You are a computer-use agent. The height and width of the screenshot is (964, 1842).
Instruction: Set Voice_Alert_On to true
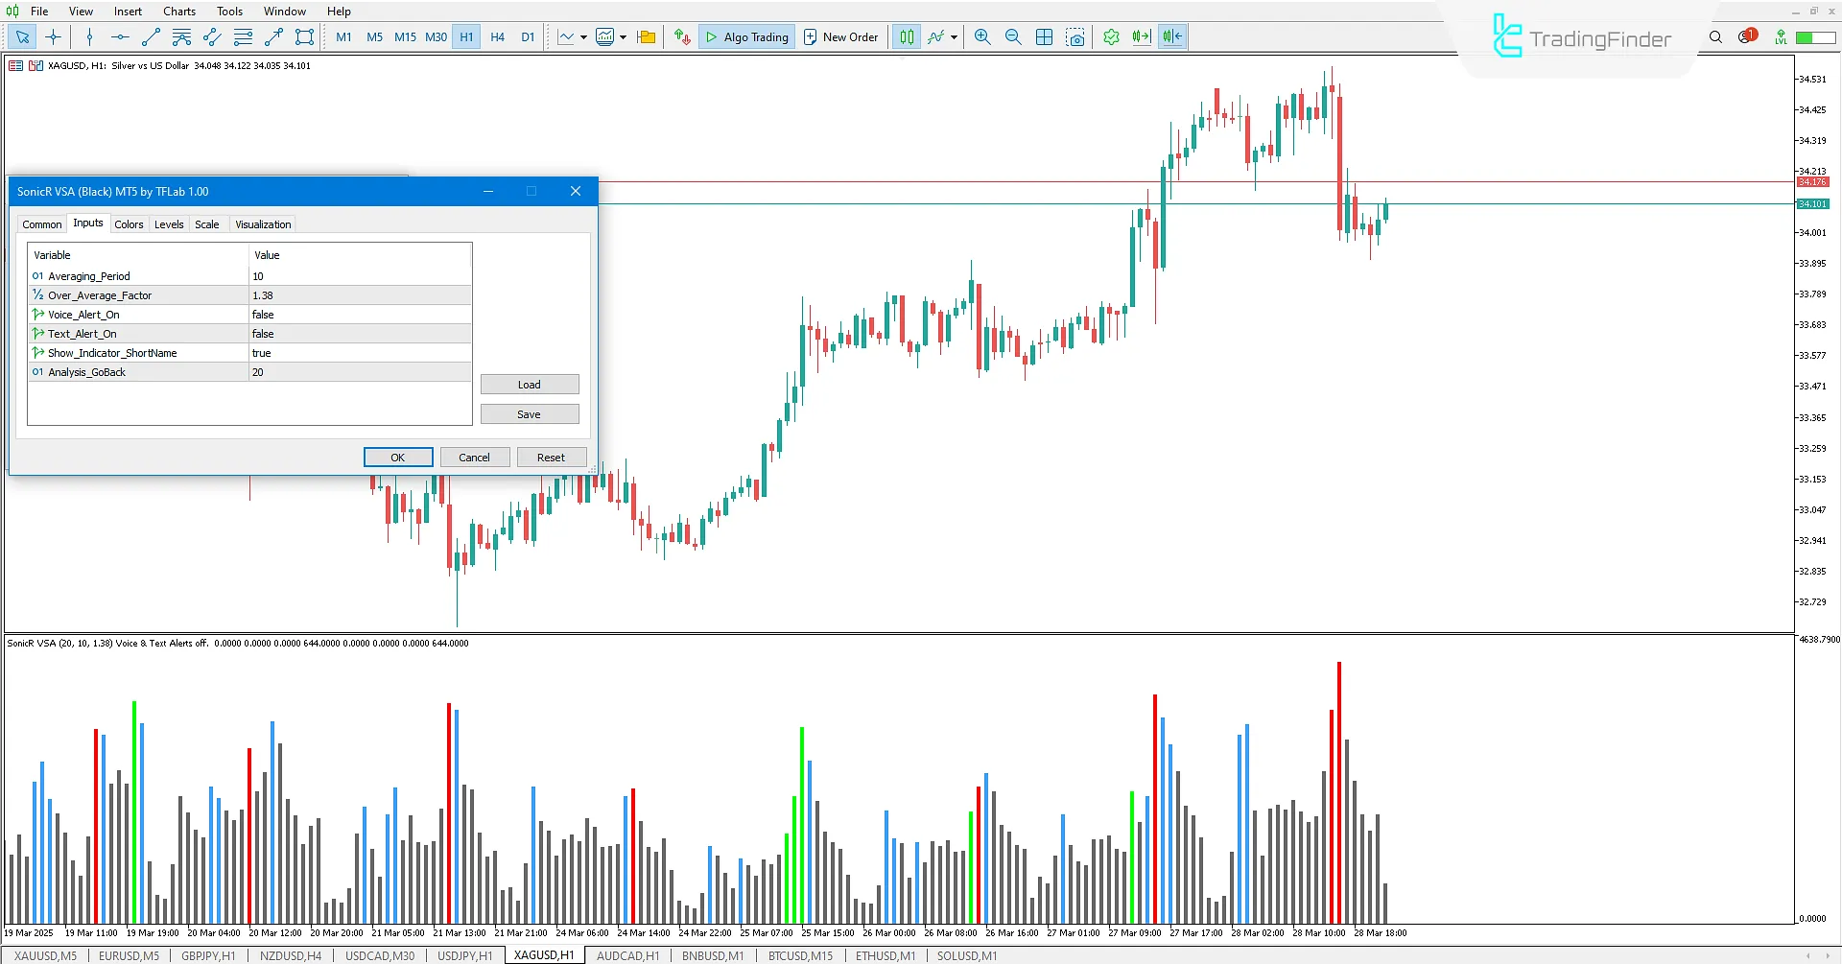point(359,314)
